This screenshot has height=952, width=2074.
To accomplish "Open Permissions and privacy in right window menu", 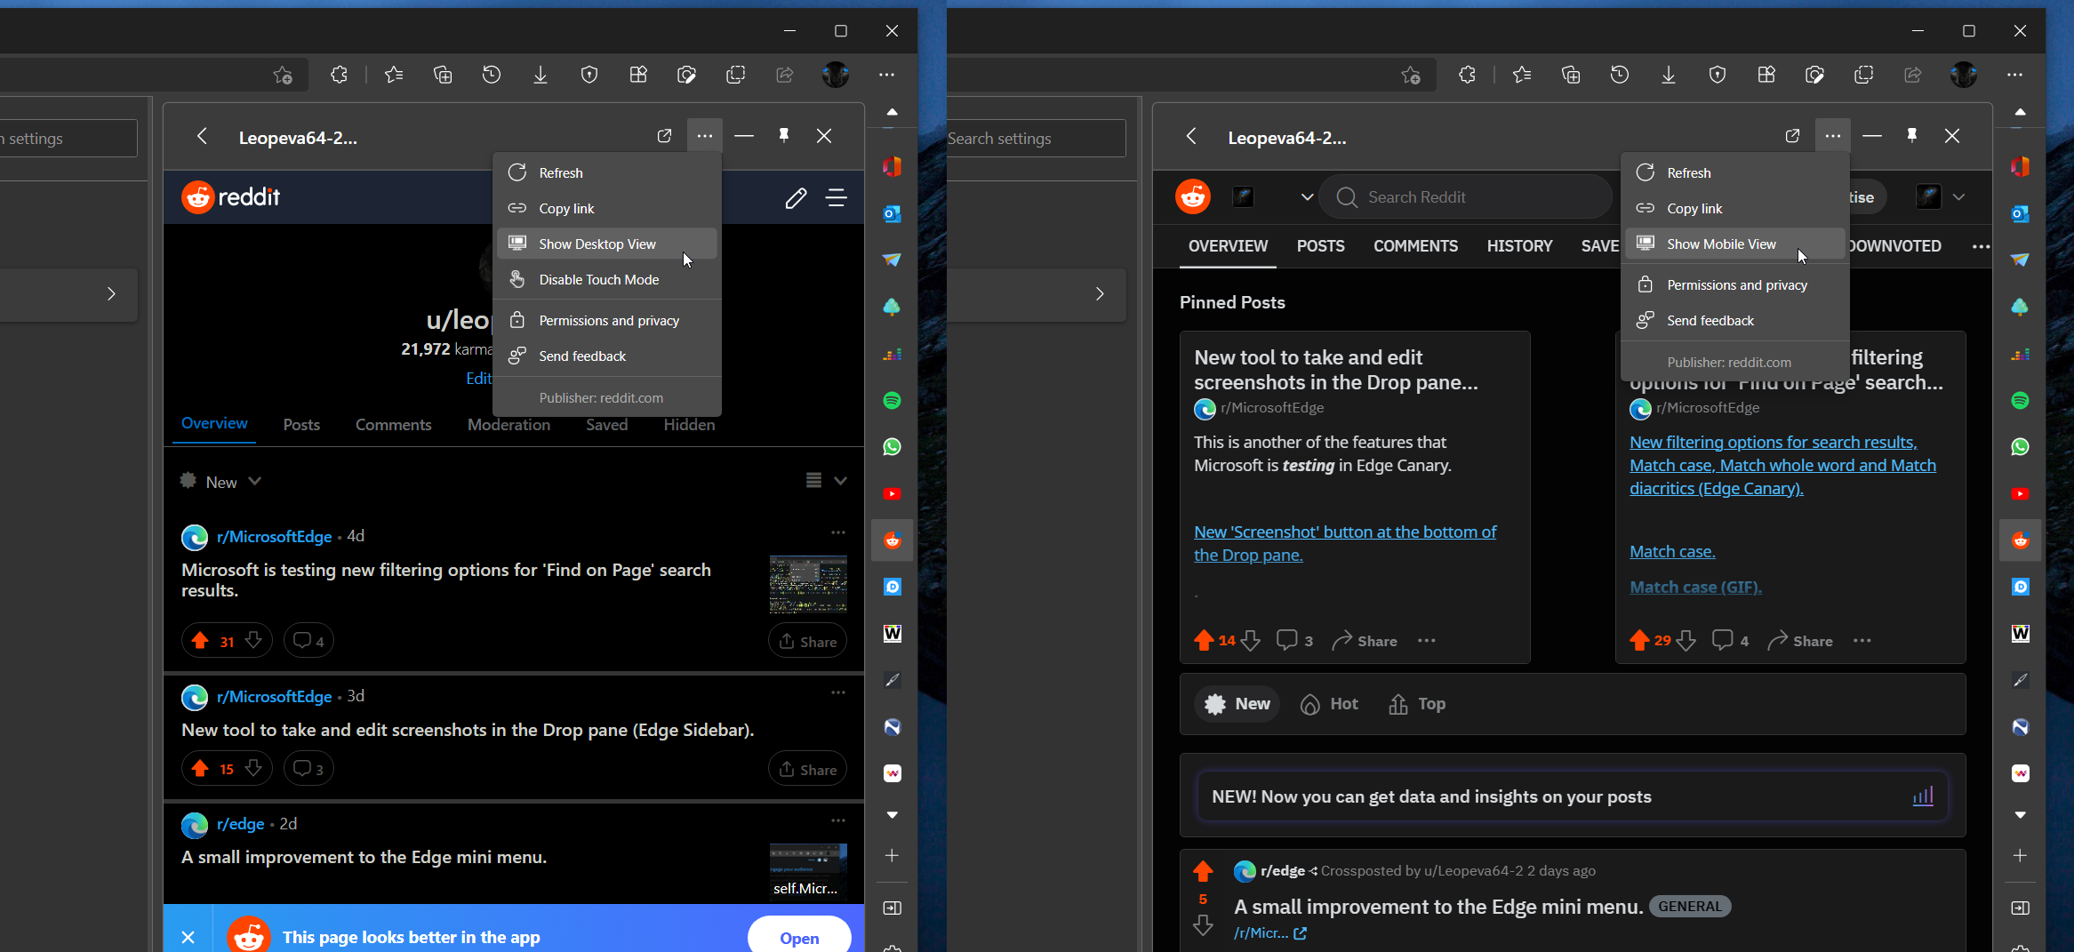I will 1734,284.
